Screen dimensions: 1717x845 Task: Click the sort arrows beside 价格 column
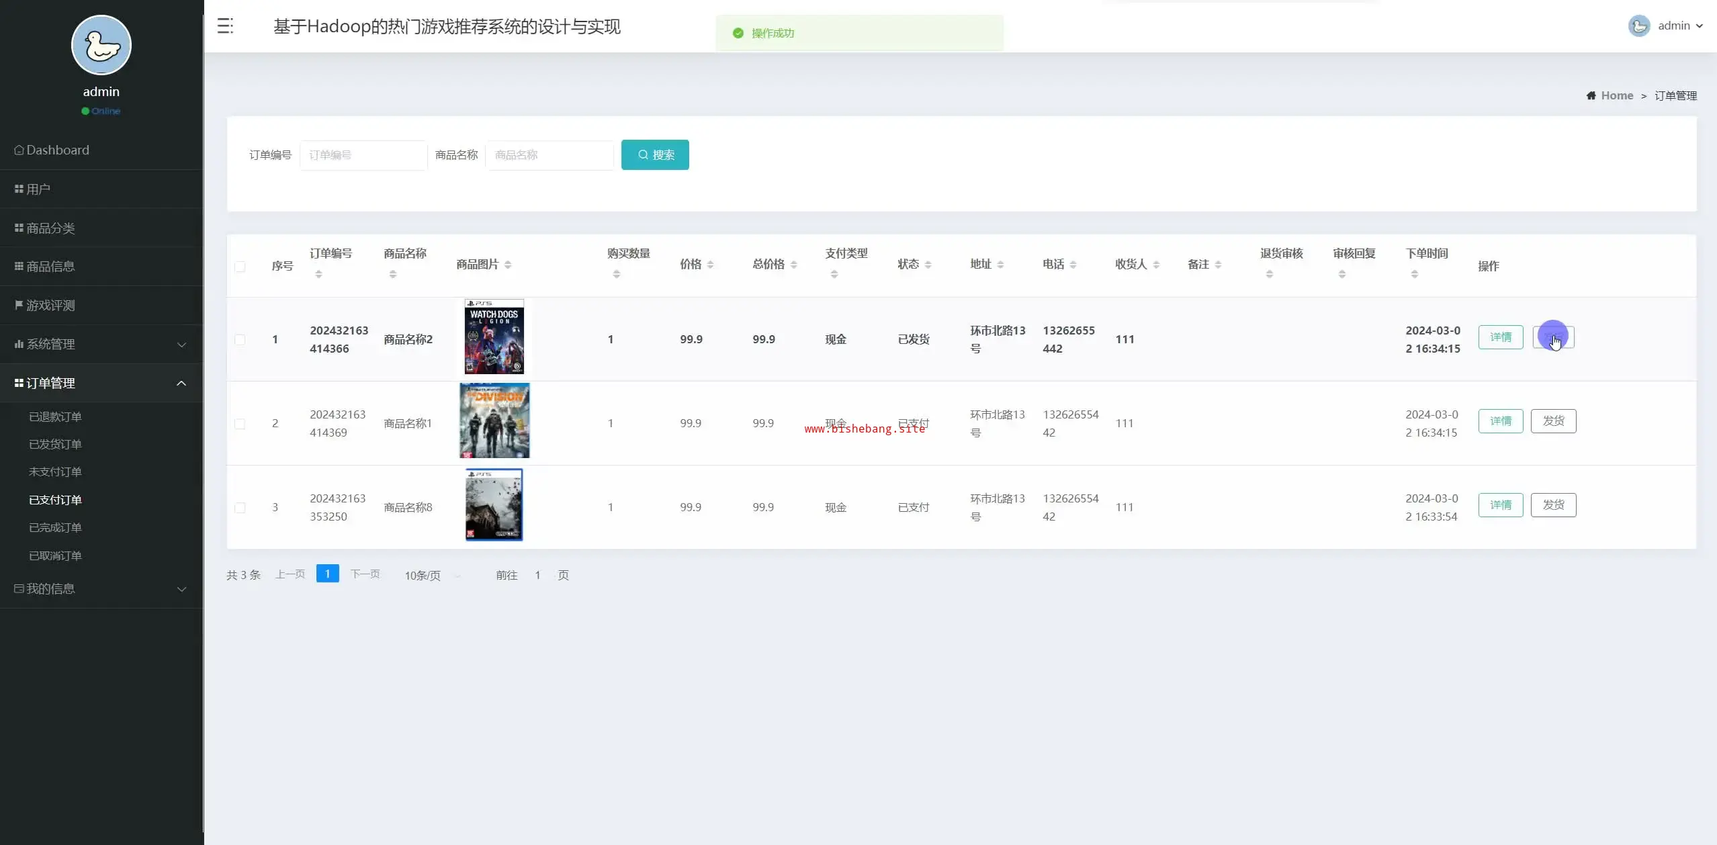(710, 265)
